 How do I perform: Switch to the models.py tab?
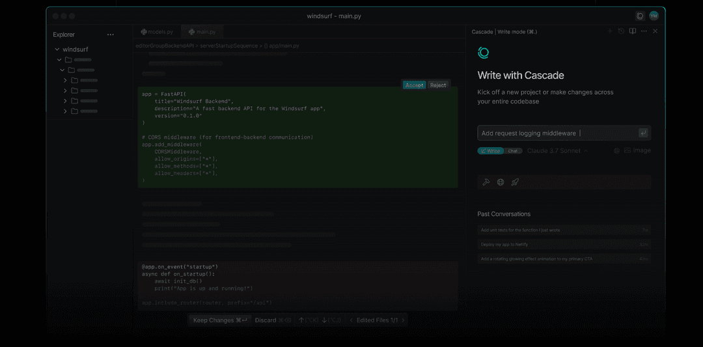pyautogui.click(x=157, y=32)
